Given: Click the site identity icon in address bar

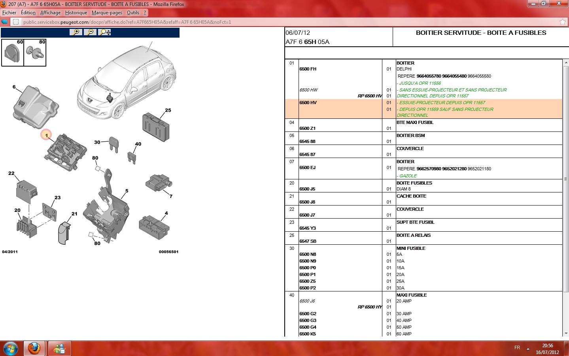Looking at the screenshot, I should [x=16, y=22].
